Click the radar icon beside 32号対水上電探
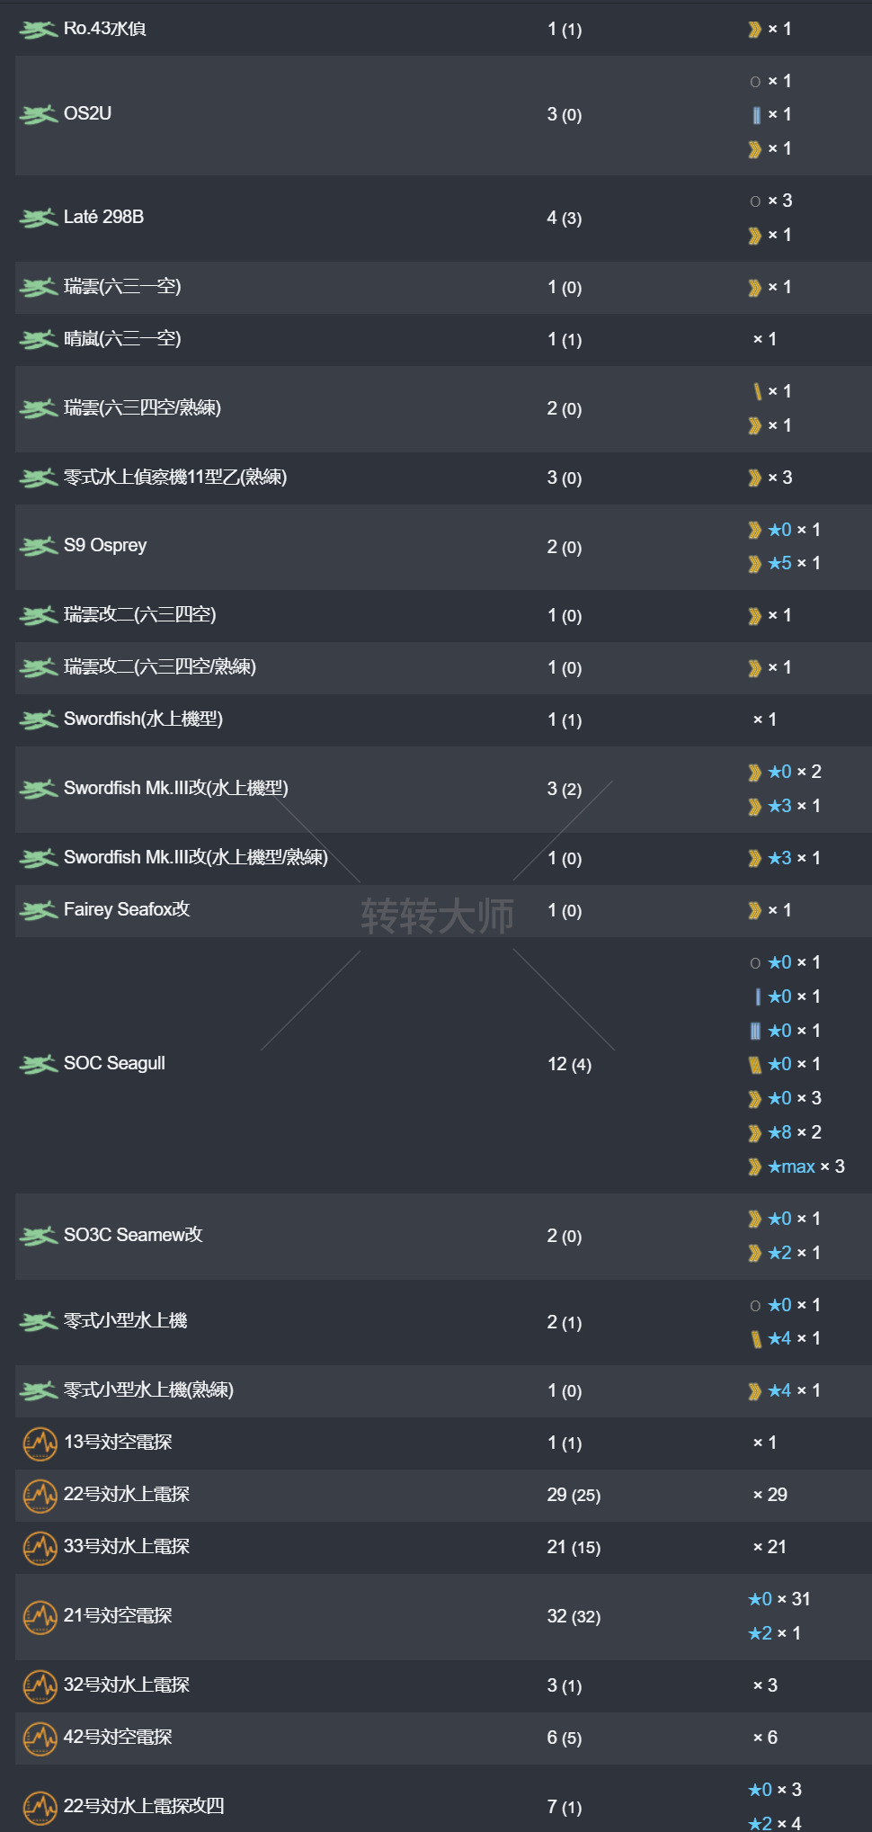The width and height of the screenshot is (872, 1832). (x=40, y=1686)
